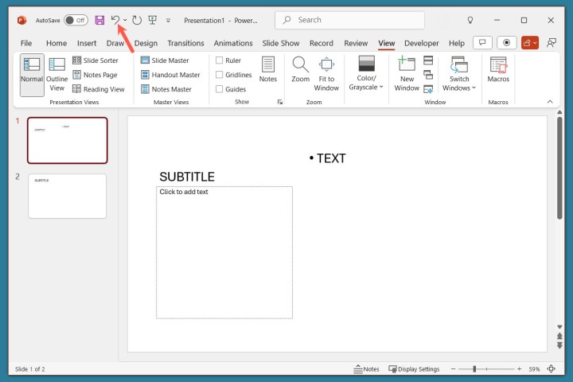Click Display Settings in status bar
The width and height of the screenshot is (573, 382).
pos(414,369)
